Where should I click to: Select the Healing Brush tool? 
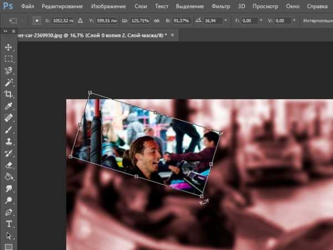[x=8, y=118]
